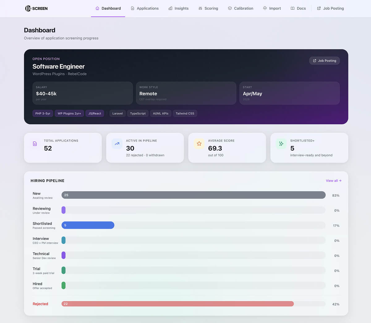Screen dimensions: 371x323
Task: Click the badge icon beside Calibration
Action: click(x=229, y=8)
